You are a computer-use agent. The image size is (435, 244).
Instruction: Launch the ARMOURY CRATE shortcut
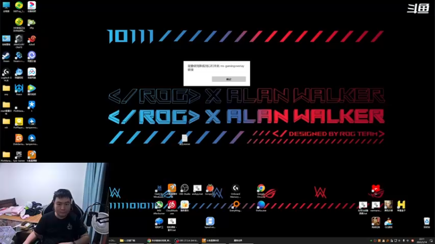(x=19, y=42)
